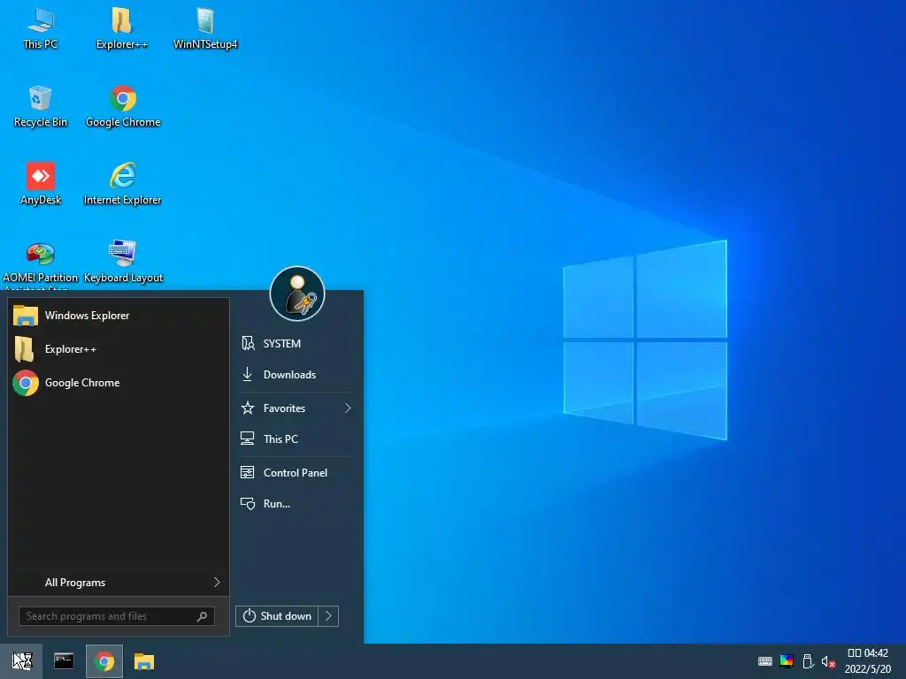Launch AnyDesk desktop shortcut
906x679 pixels.
pos(41,184)
